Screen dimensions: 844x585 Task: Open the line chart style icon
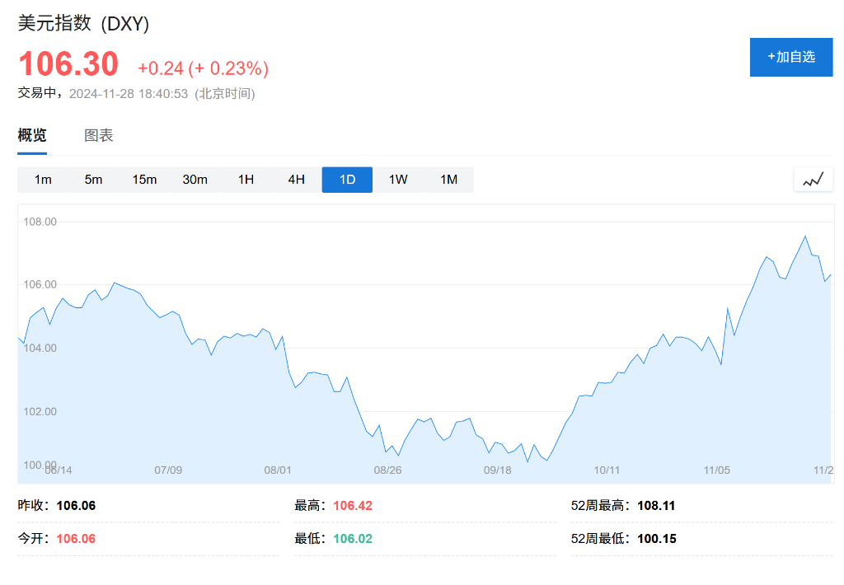(x=813, y=180)
